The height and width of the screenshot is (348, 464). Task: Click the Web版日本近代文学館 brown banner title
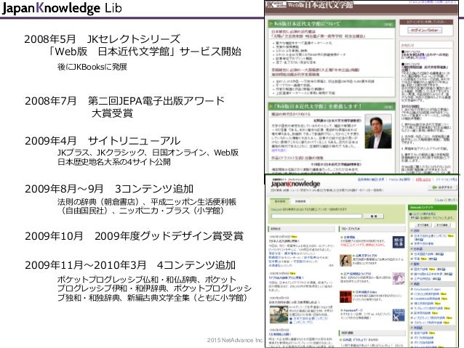click(321, 5)
